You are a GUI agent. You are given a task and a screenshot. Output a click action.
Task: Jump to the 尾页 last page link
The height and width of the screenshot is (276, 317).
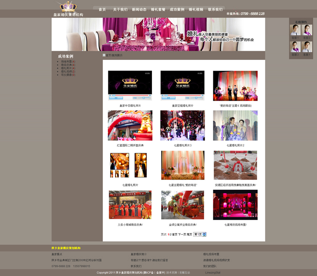point(189,234)
